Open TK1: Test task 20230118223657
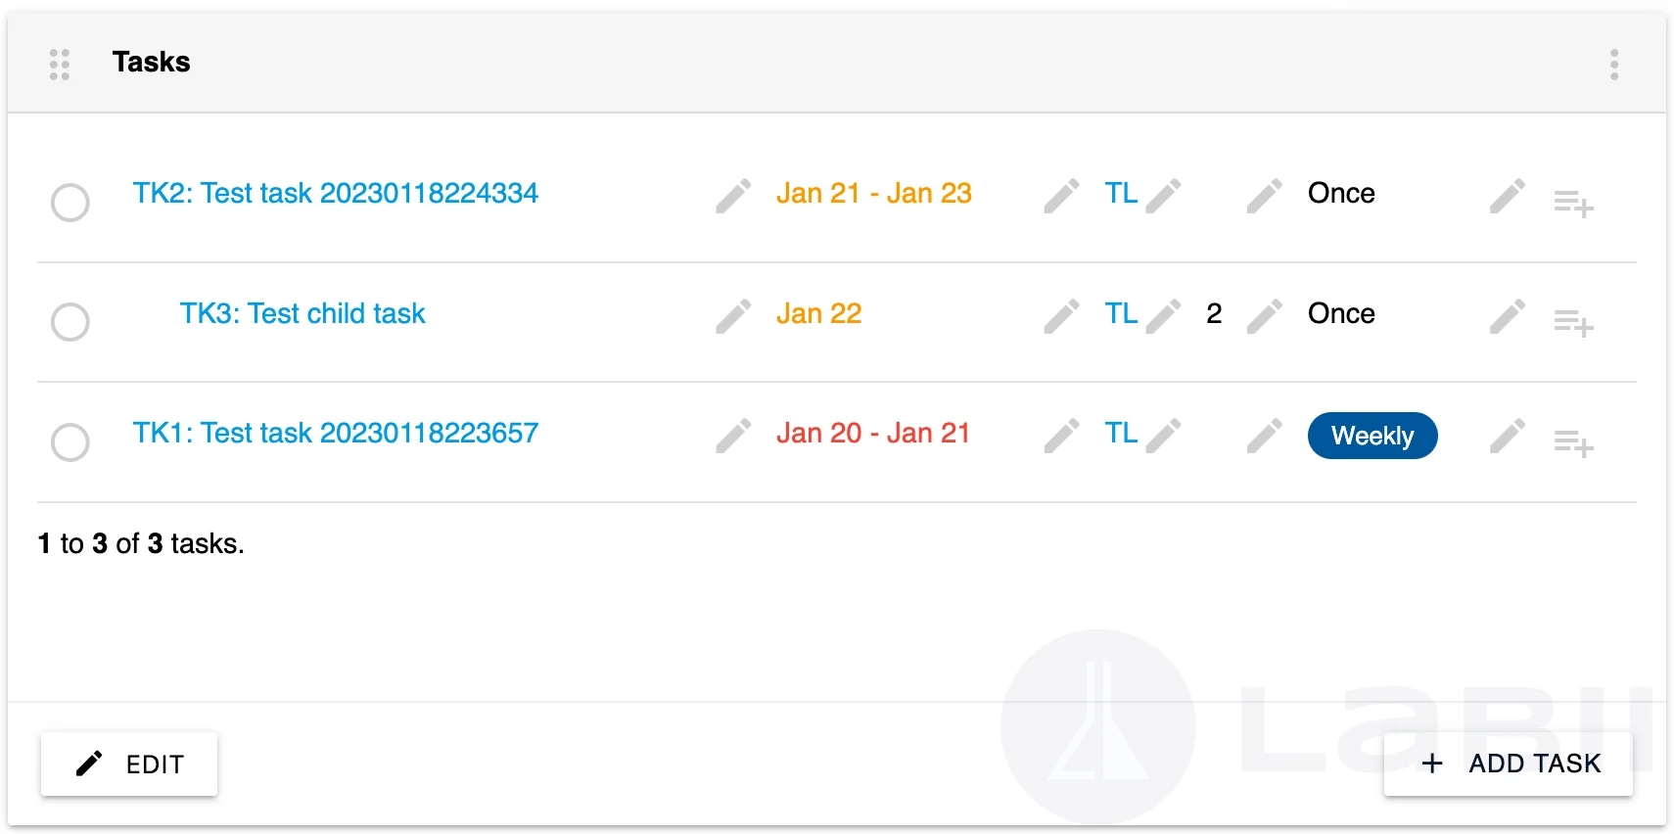 tap(336, 434)
